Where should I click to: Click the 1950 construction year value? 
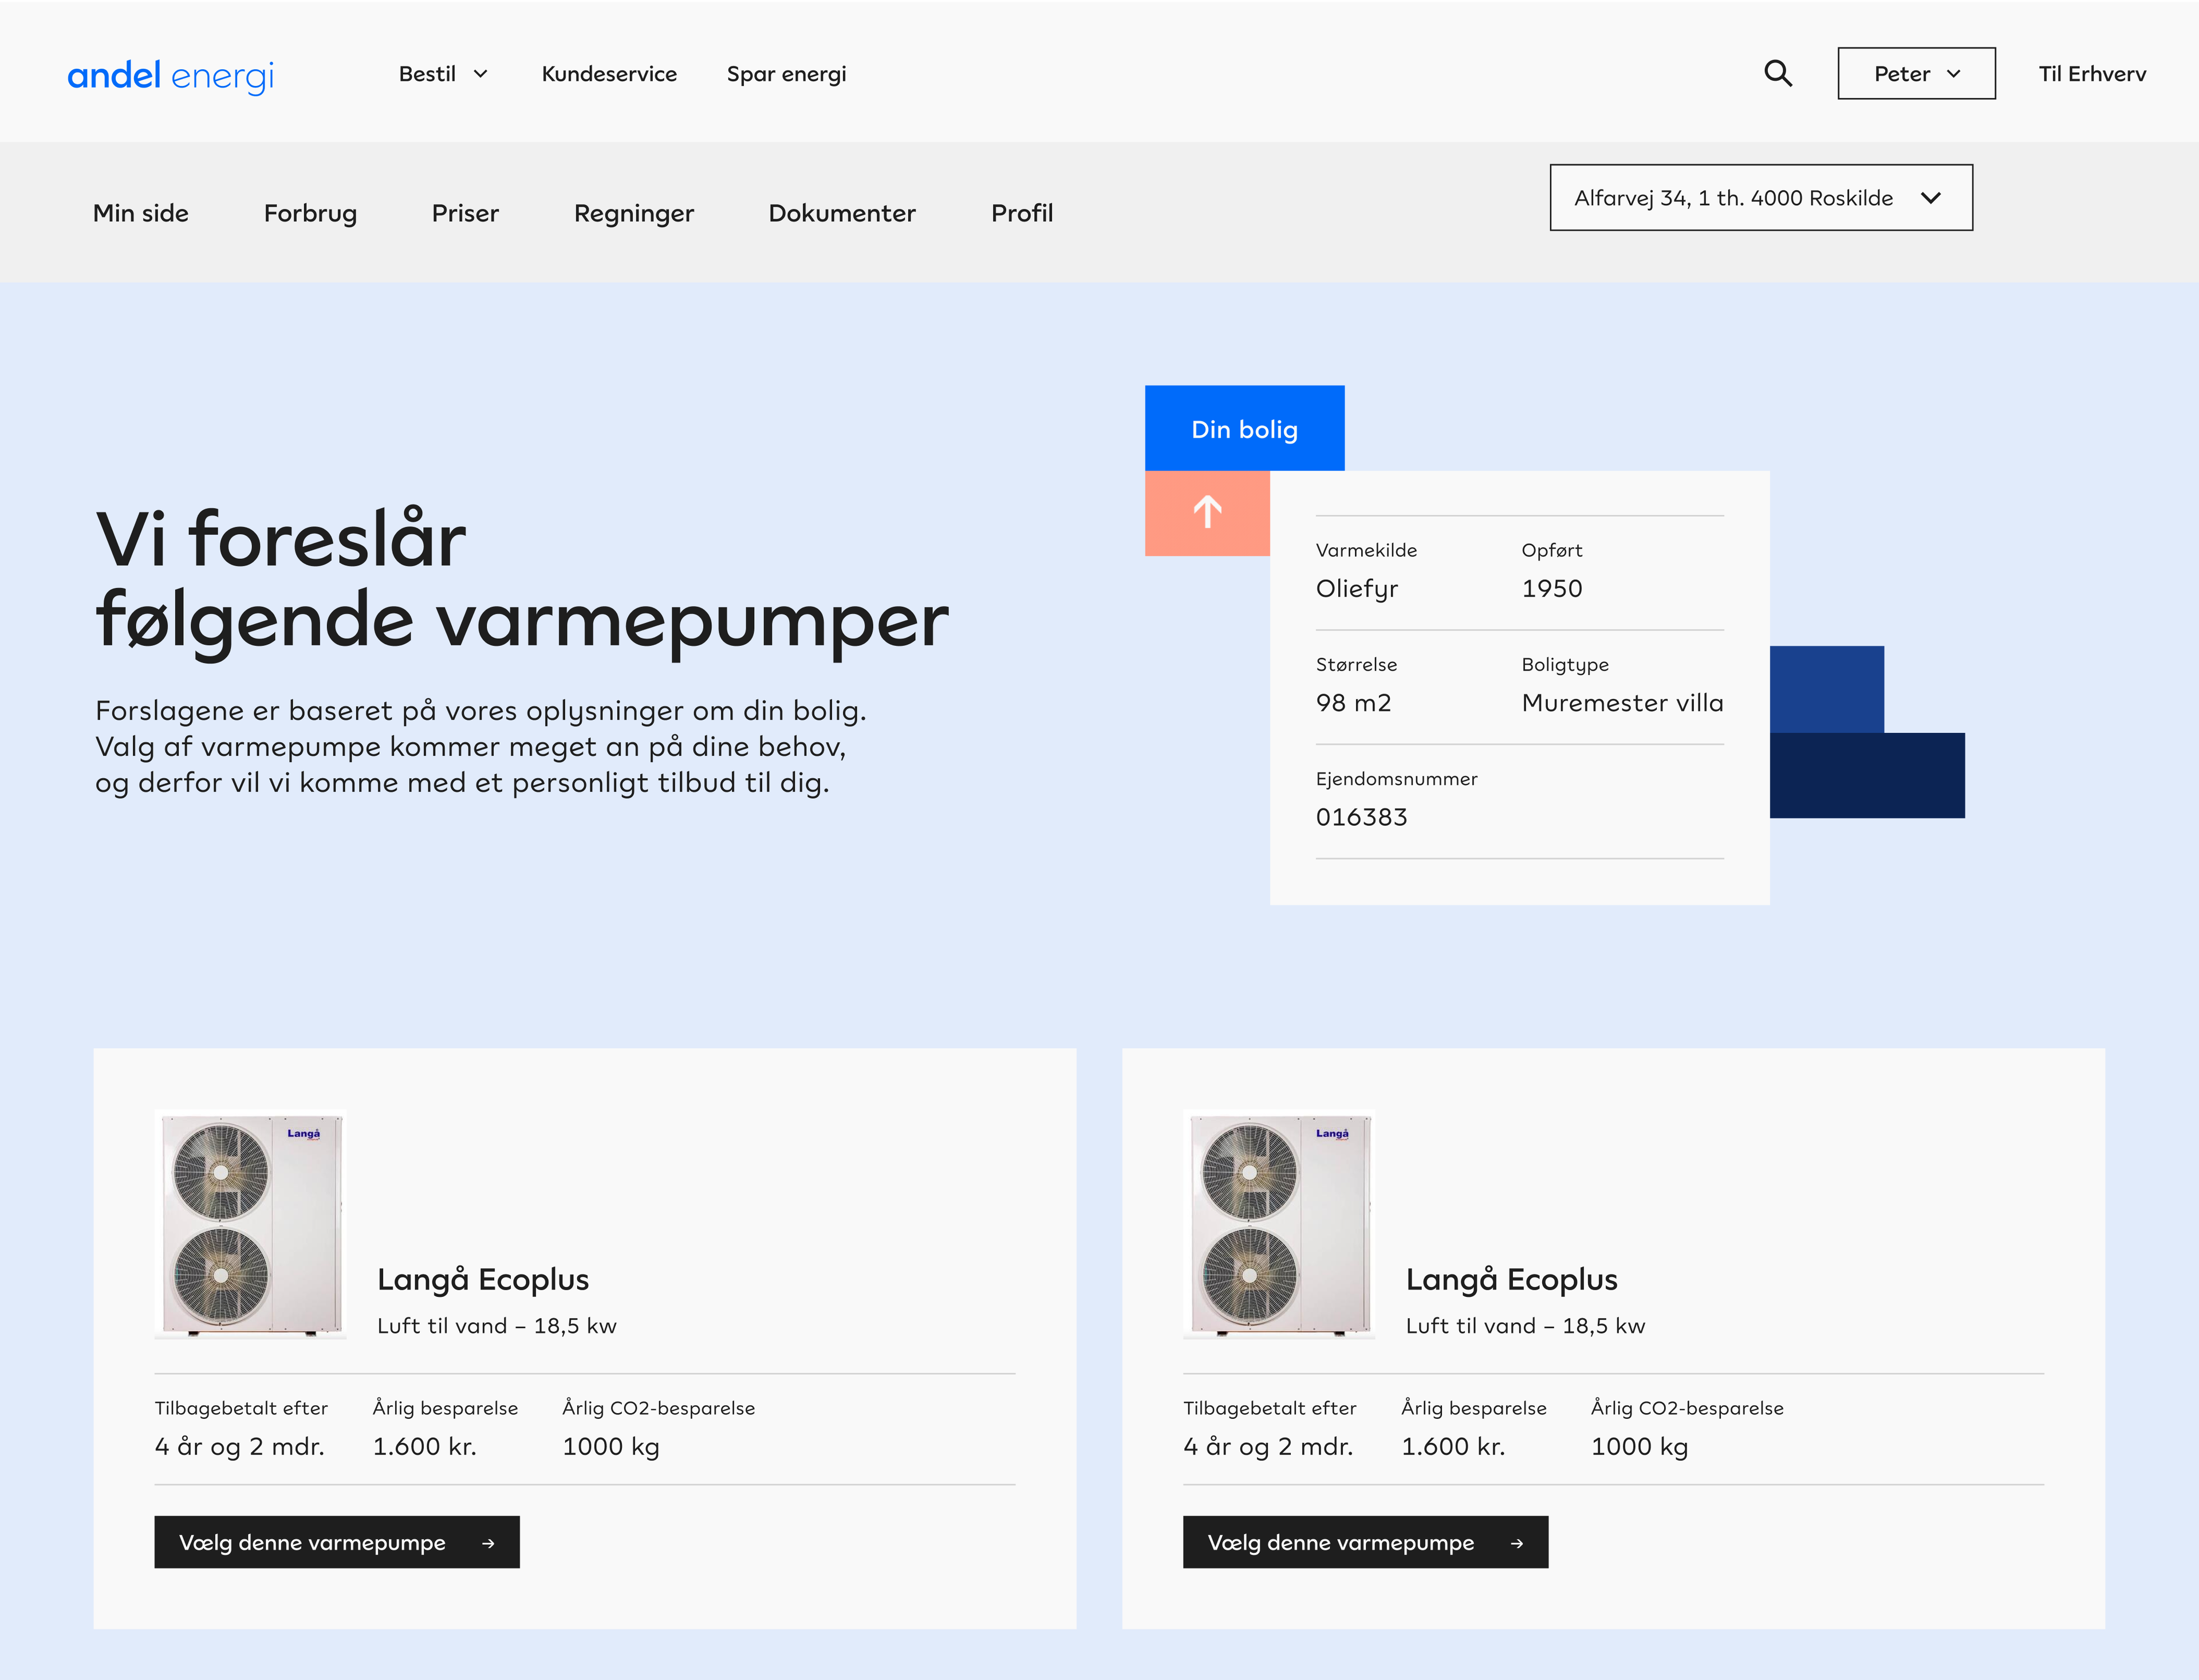pyautogui.click(x=1552, y=588)
